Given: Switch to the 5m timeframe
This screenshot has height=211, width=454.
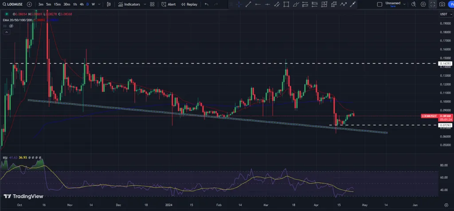Looking at the screenshot, I should [49, 4].
